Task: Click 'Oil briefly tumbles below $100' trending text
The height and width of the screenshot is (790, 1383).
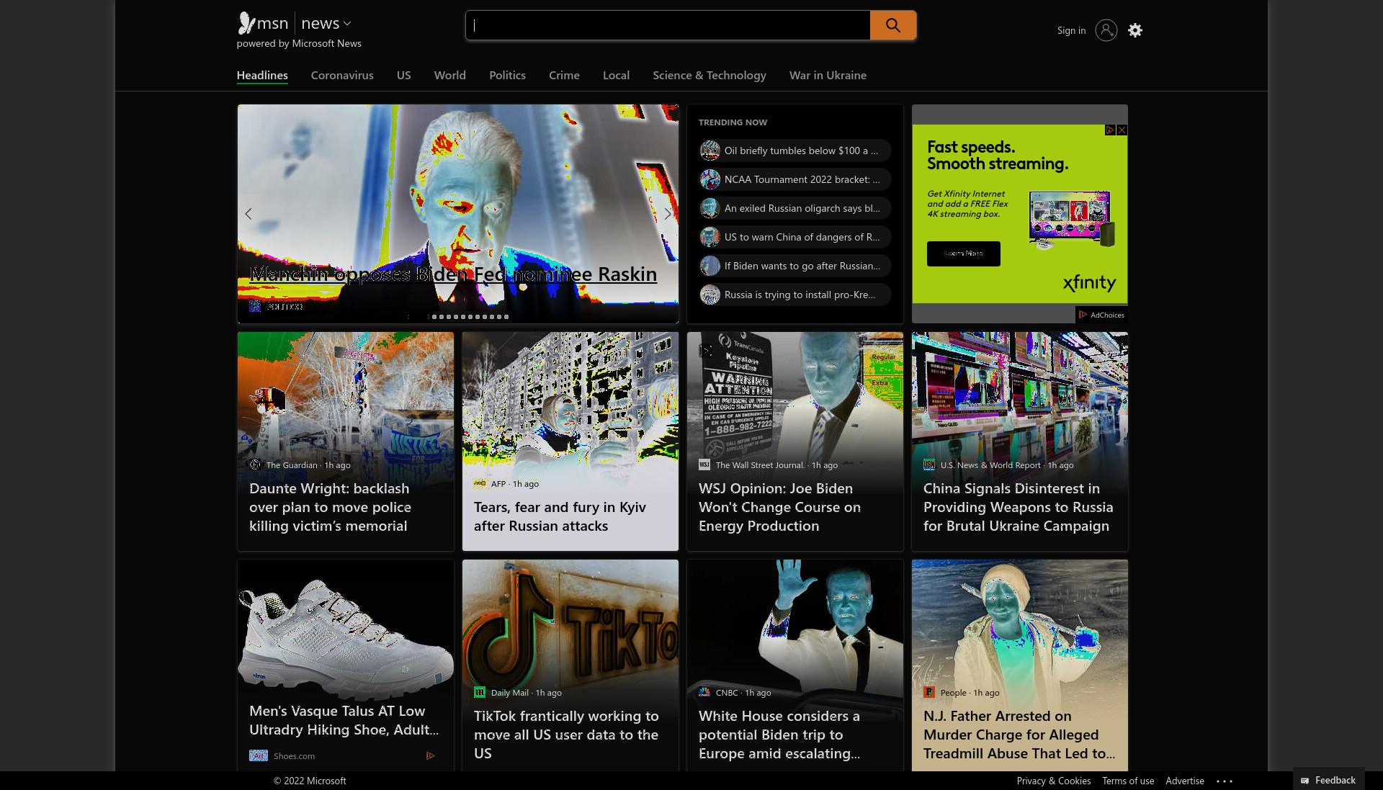Action: 801,151
